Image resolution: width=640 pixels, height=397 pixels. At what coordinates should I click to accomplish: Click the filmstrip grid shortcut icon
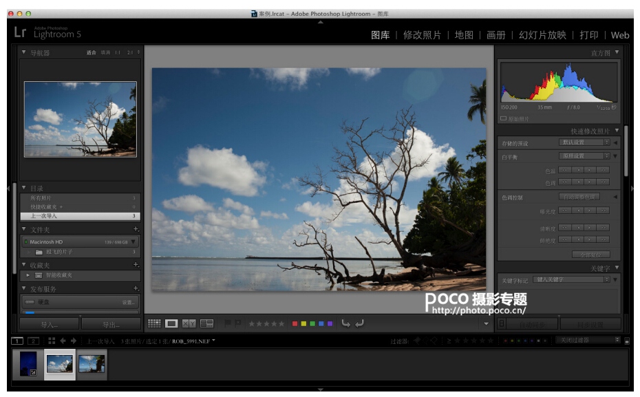point(52,341)
